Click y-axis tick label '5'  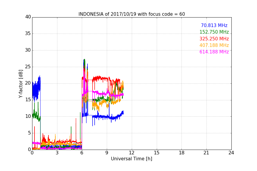point(29,133)
